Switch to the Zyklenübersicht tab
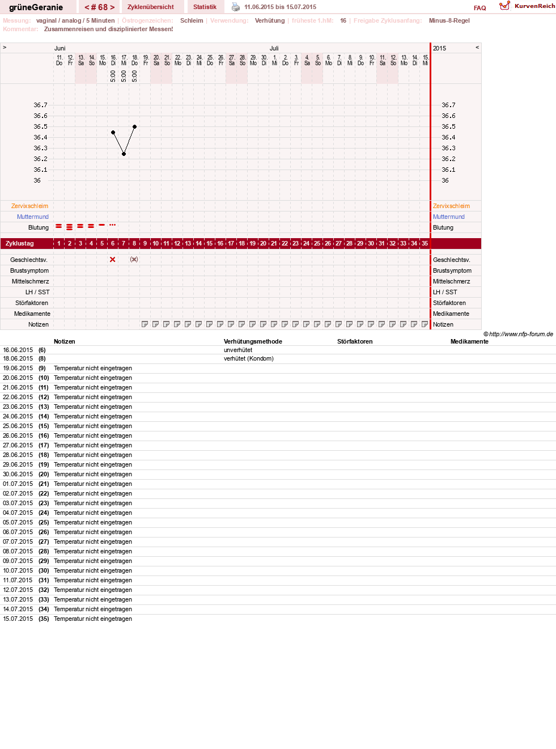This screenshot has width=556, height=749. tap(151, 7)
